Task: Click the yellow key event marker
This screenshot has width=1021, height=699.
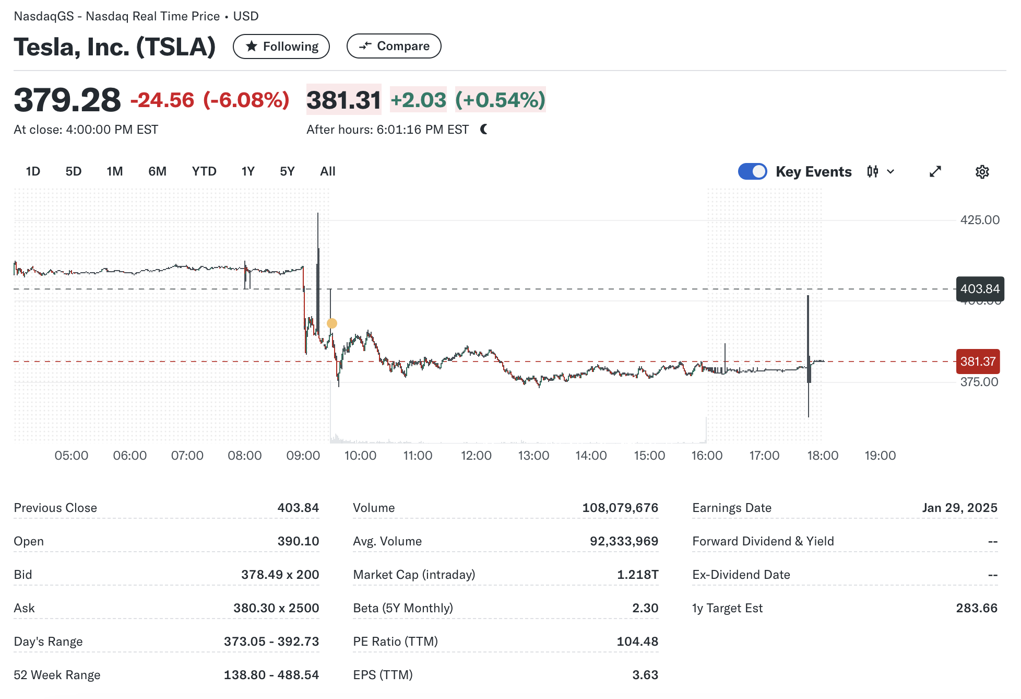Action: coord(331,323)
